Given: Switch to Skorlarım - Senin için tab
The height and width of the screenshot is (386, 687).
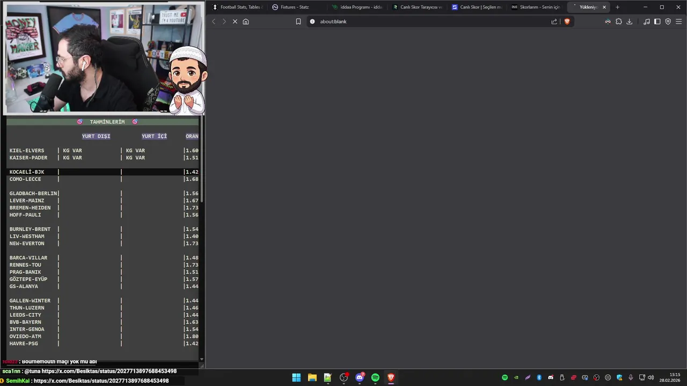Looking at the screenshot, I should [536, 7].
